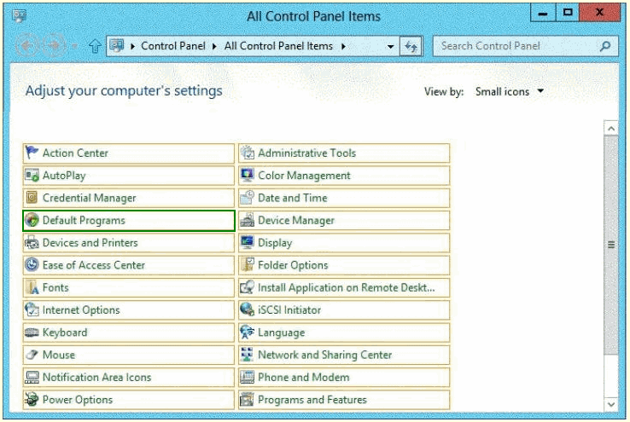Click the address bar computer icon

[x=117, y=46]
